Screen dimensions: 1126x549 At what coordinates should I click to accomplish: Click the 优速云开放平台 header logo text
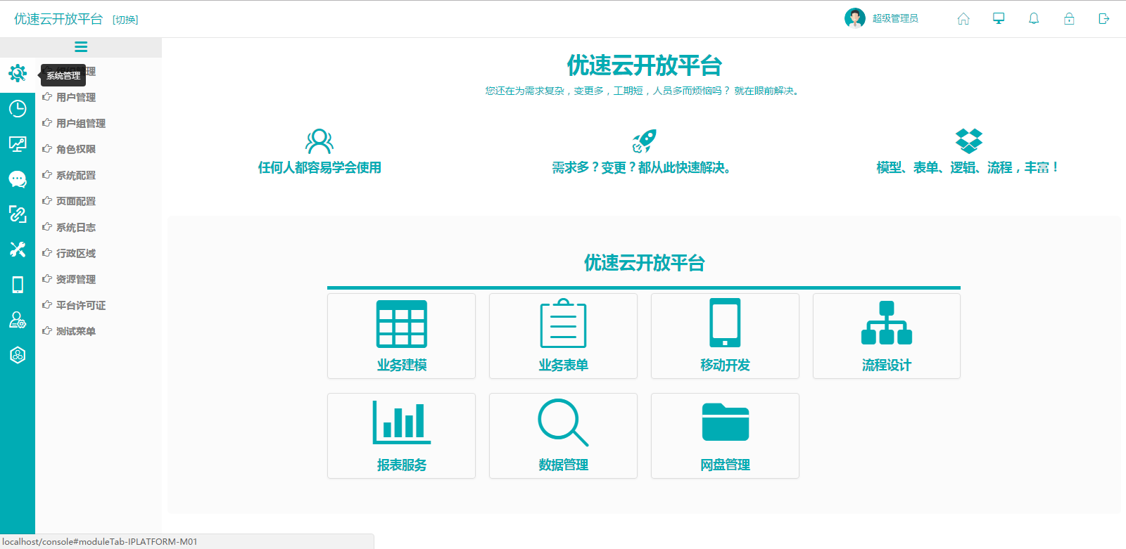click(x=58, y=19)
